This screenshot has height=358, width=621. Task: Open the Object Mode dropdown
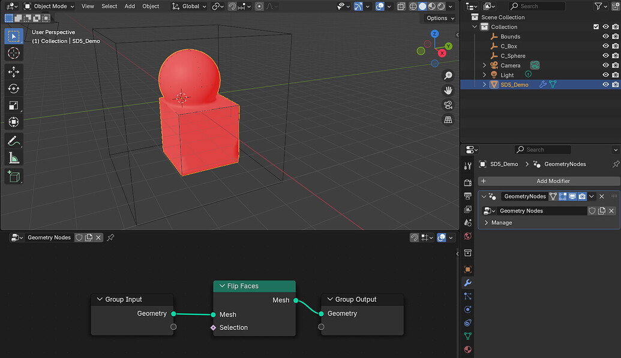[x=49, y=7]
